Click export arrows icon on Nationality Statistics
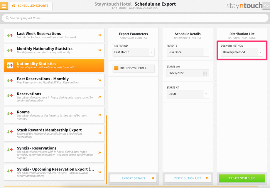 coord(10,65)
